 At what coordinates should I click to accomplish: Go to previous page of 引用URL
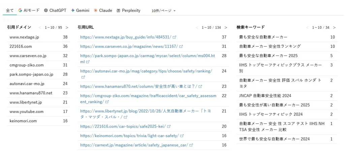[197, 28]
